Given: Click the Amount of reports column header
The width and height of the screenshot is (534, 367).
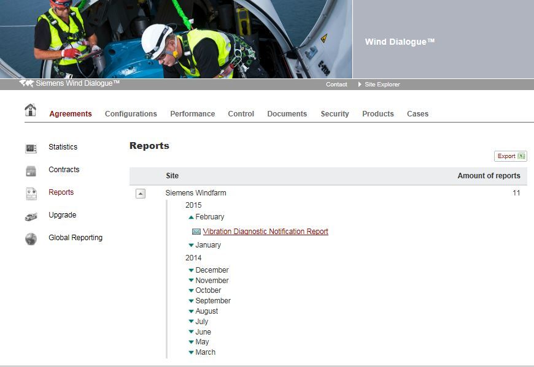Looking at the screenshot, I should click(x=489, y=176).
